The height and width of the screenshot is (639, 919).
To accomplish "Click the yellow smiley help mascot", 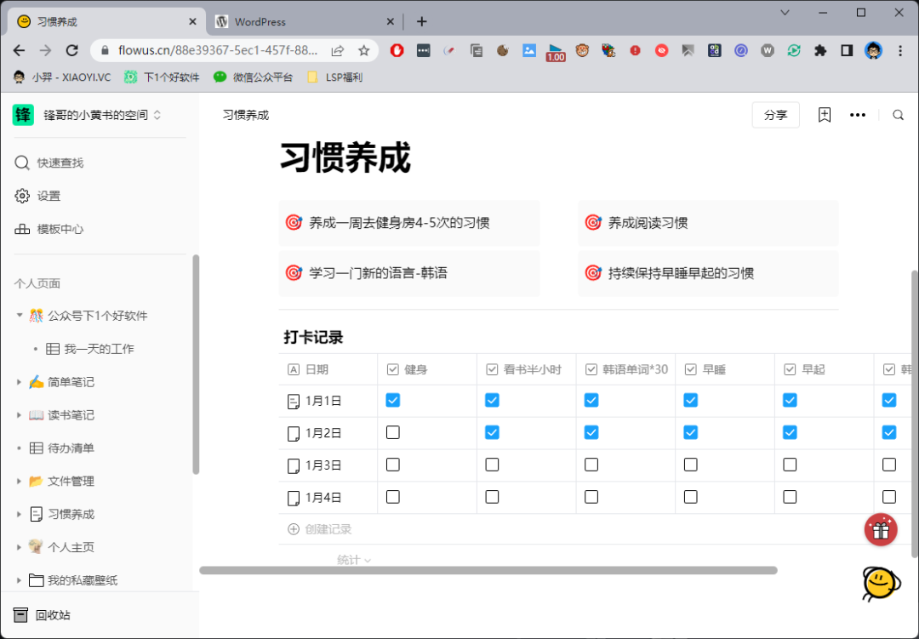I will click(881, 584).
